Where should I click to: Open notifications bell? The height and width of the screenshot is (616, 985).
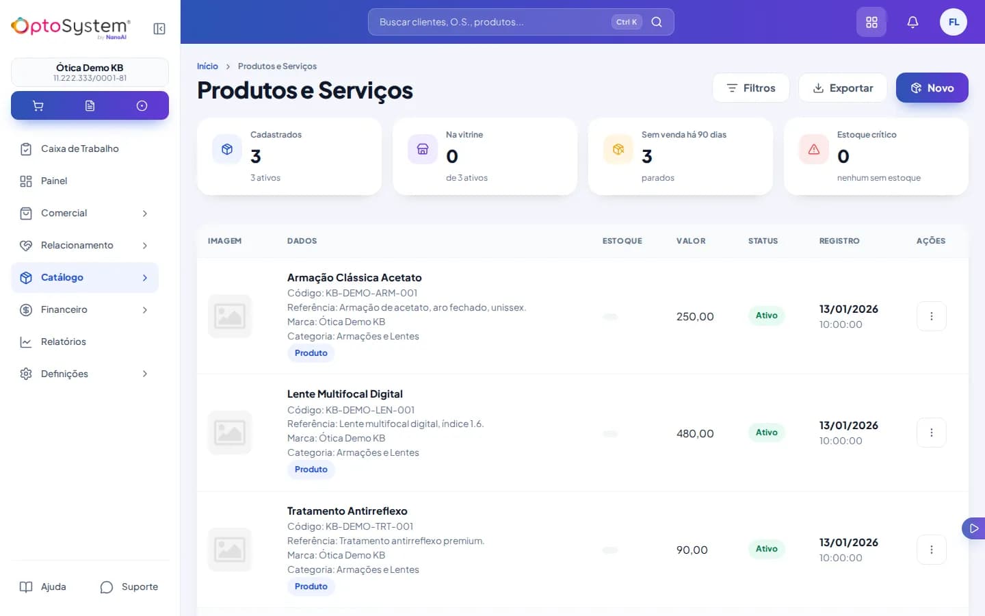tap(912, 22)
